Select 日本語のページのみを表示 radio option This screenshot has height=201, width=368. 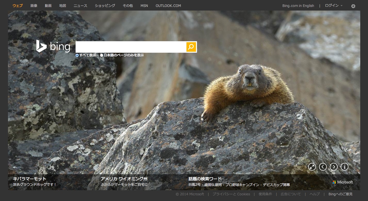[102, 55]
